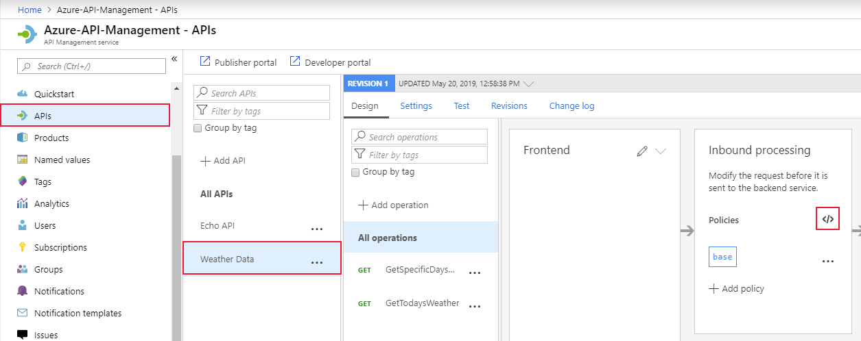The image size is (861, 341).
Task: Select Weather Data API
Action: pyautogui.click(x=262, y=258)
